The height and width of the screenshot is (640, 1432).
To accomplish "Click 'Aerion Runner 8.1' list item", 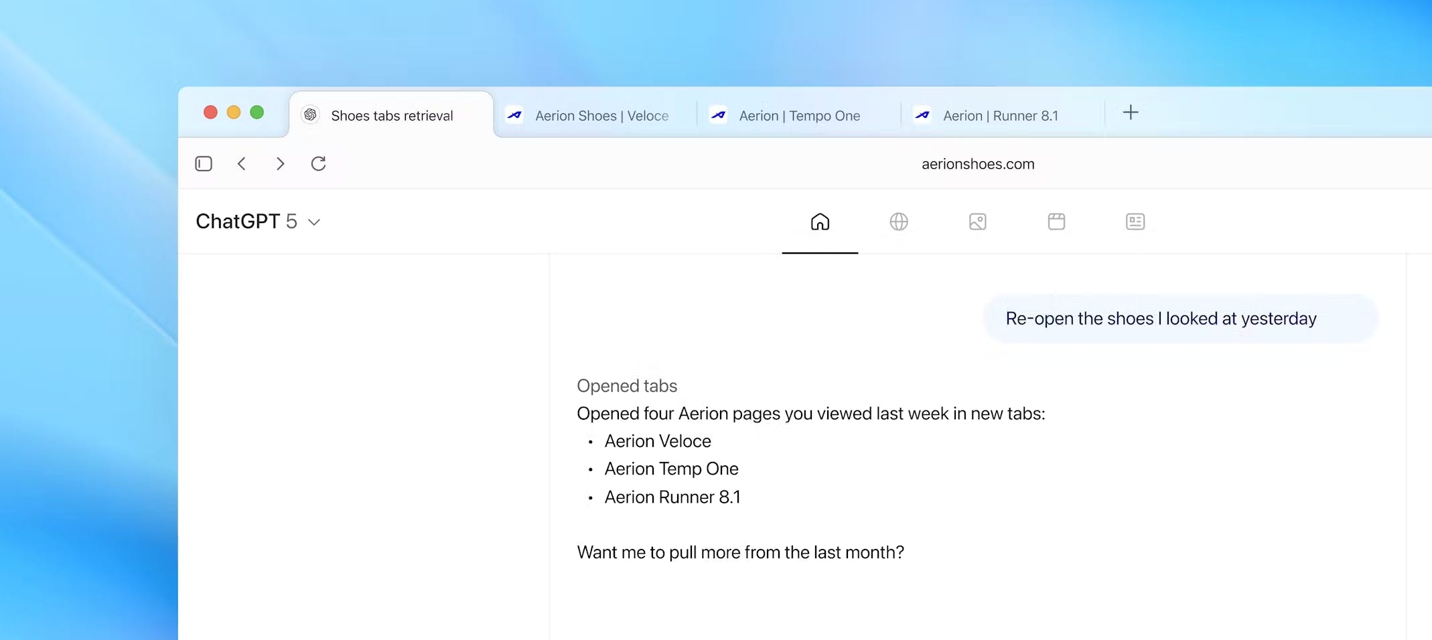I will click(x=672, y=497).
